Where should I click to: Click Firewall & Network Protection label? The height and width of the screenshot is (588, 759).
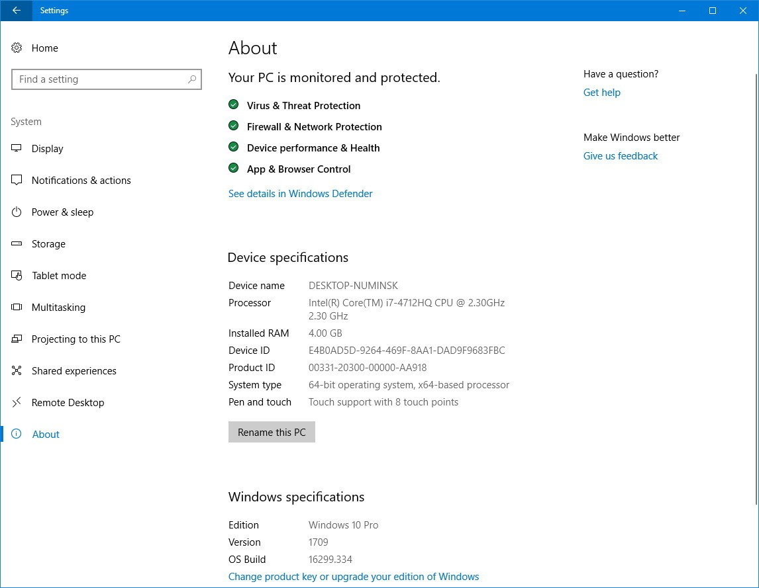pos(314,127)
